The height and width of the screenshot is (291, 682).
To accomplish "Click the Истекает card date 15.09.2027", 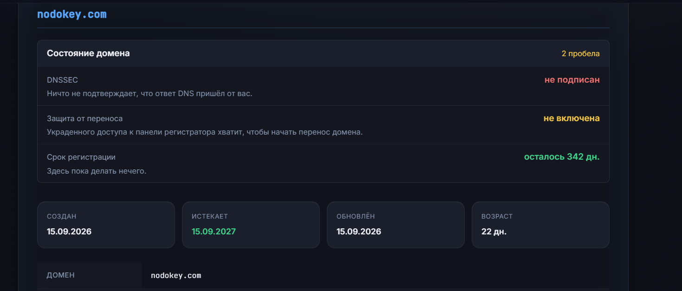I will tap(214, 231).
